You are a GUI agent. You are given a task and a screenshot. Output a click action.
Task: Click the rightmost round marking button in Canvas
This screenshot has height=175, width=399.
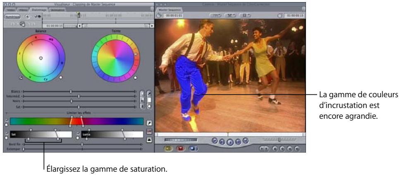click(297, 149)
